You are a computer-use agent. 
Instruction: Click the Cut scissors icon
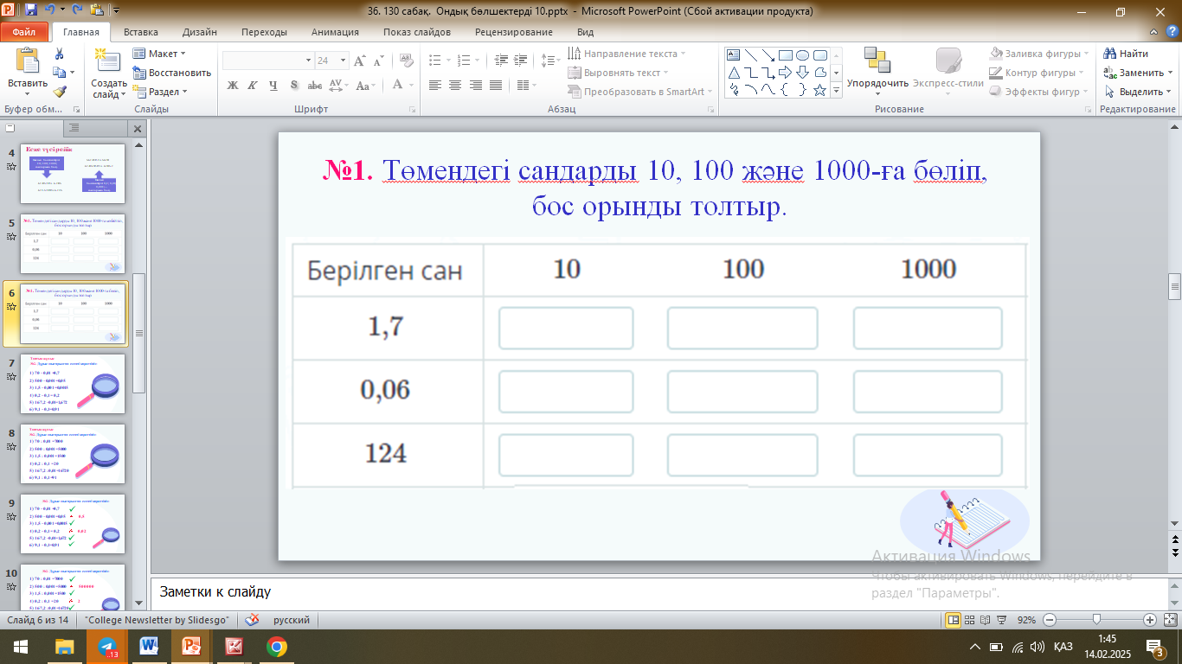click(x=59, y=54)
